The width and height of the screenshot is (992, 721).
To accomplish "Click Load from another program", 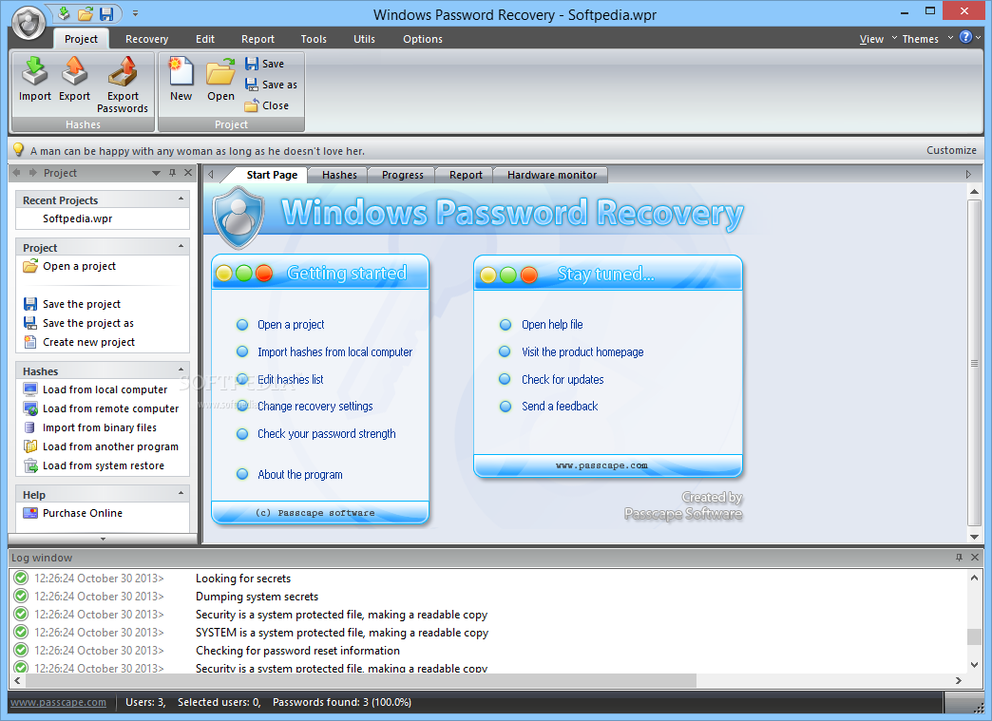I will click(x=102, y=446).
